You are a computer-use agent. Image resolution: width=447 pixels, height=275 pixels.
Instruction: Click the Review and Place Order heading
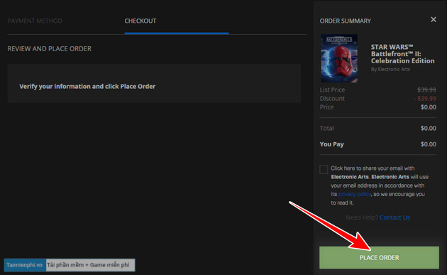pyautogui.click(x=50, y=49)
